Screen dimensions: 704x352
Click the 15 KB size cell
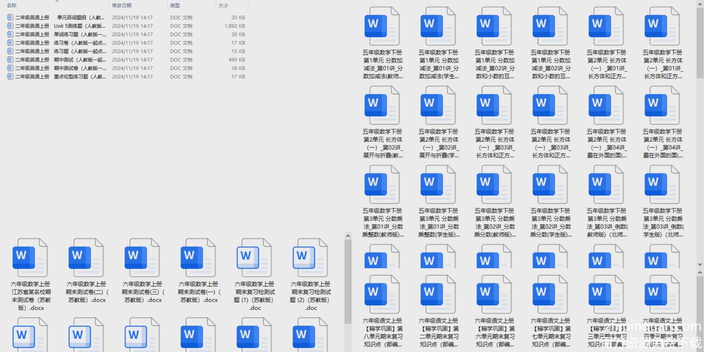click(x=238, y=51)
